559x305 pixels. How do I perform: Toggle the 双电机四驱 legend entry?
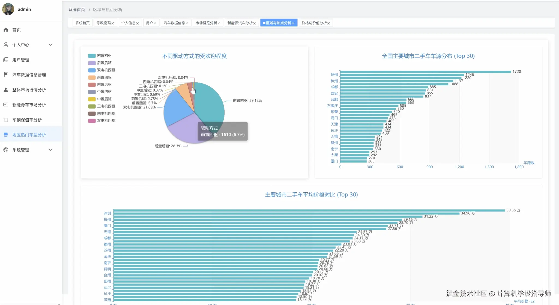tap(106, 70)
